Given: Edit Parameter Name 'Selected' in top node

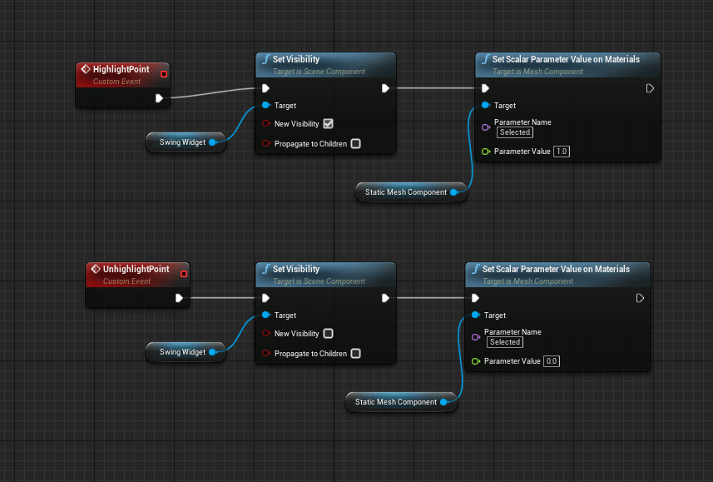Looking at the screenshot, I should (515, 132).
